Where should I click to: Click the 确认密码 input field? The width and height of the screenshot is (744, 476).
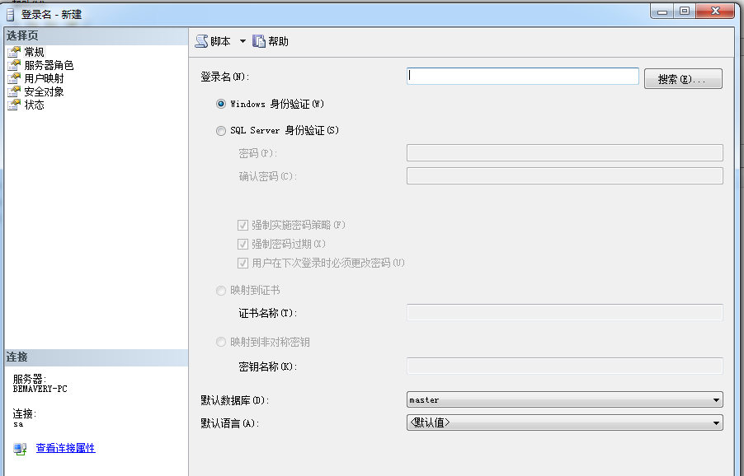point(565,175)
